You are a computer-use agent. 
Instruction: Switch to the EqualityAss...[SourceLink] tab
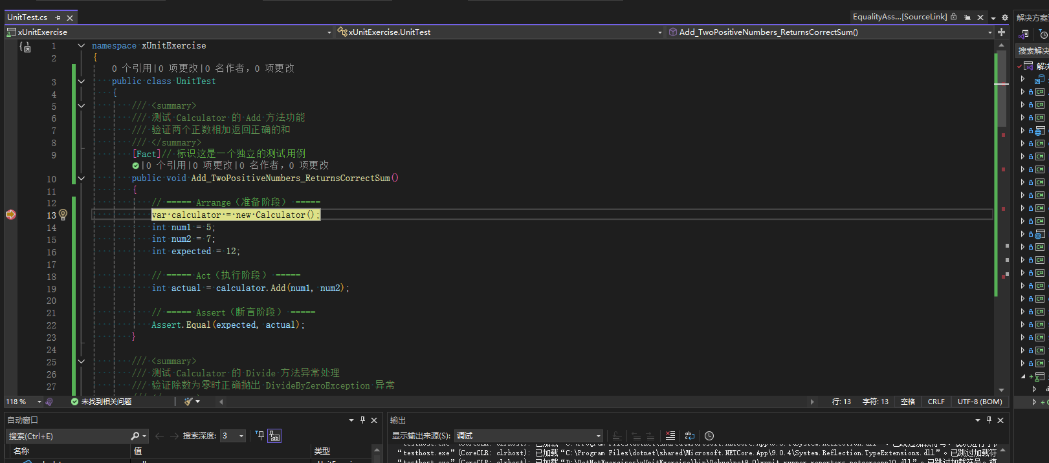tap(900, 17)
